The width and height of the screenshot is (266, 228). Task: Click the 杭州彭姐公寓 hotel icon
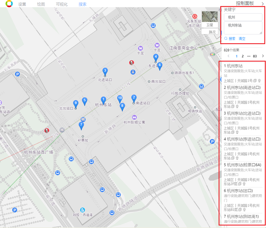[134, 117]
